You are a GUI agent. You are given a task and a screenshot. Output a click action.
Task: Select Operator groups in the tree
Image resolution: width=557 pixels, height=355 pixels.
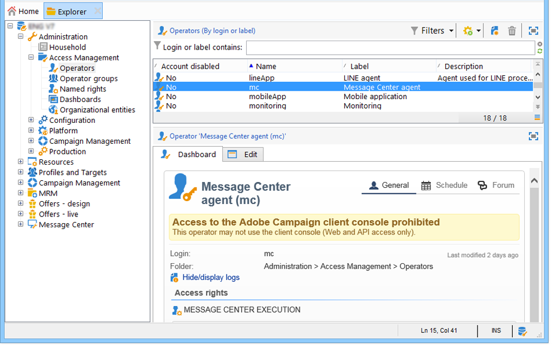pyautogui.click(x=88, y=79)
